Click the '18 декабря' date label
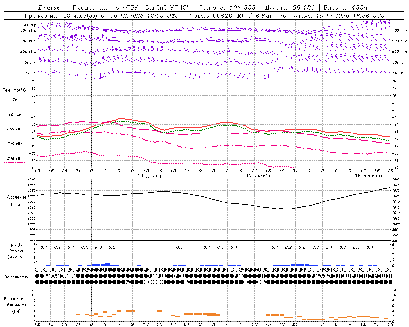The image size is (409, 327). (369, 176)
